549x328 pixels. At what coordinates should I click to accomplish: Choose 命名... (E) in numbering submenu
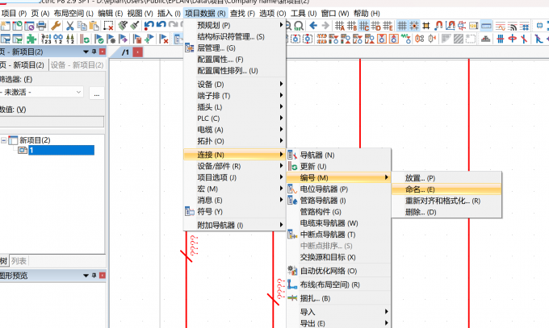point(446,189)
